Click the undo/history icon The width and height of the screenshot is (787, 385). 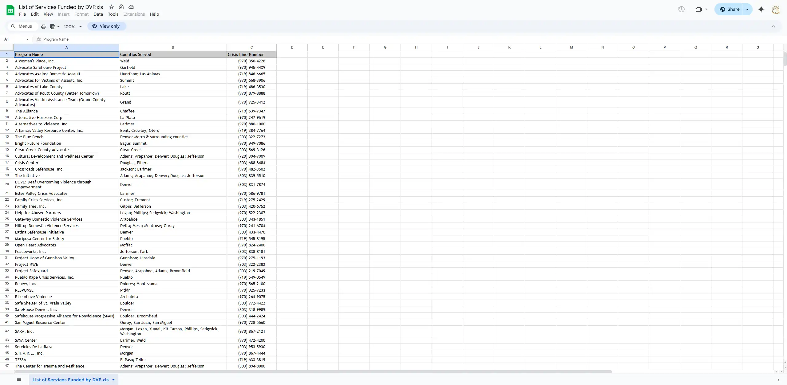(x=681, y=9)
